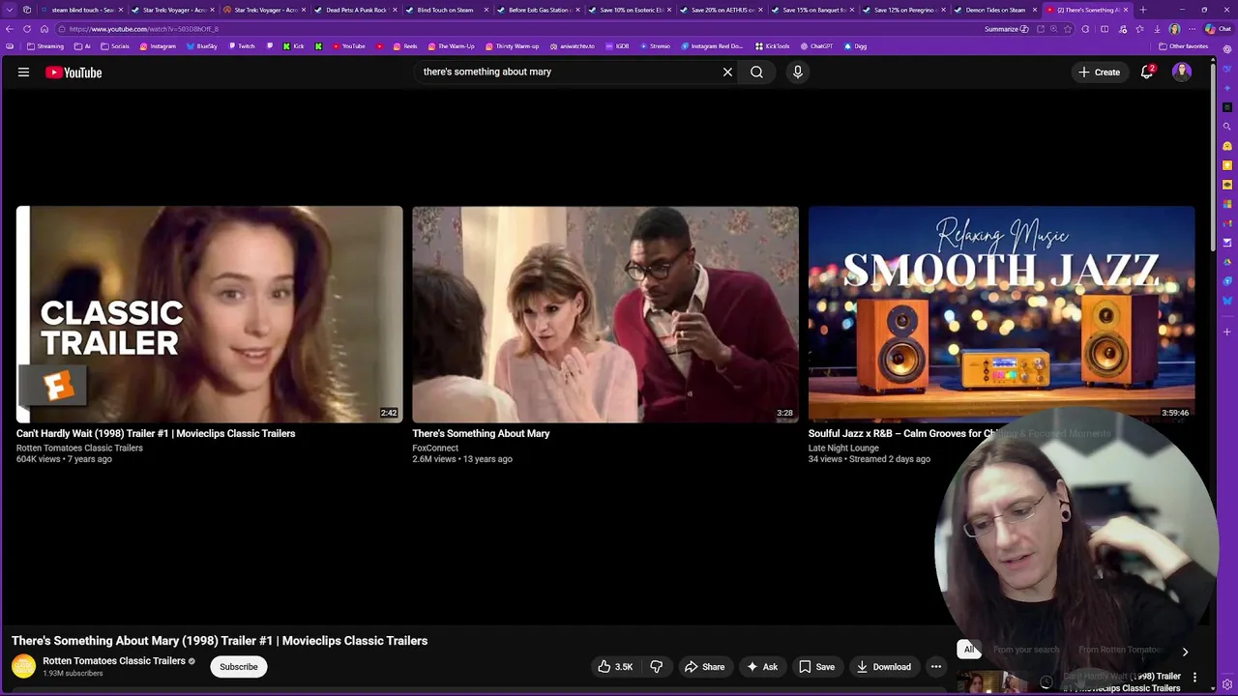Open Other favorites folder
Viewport: 1238px width, 696px height.
tap(1184, 46)
